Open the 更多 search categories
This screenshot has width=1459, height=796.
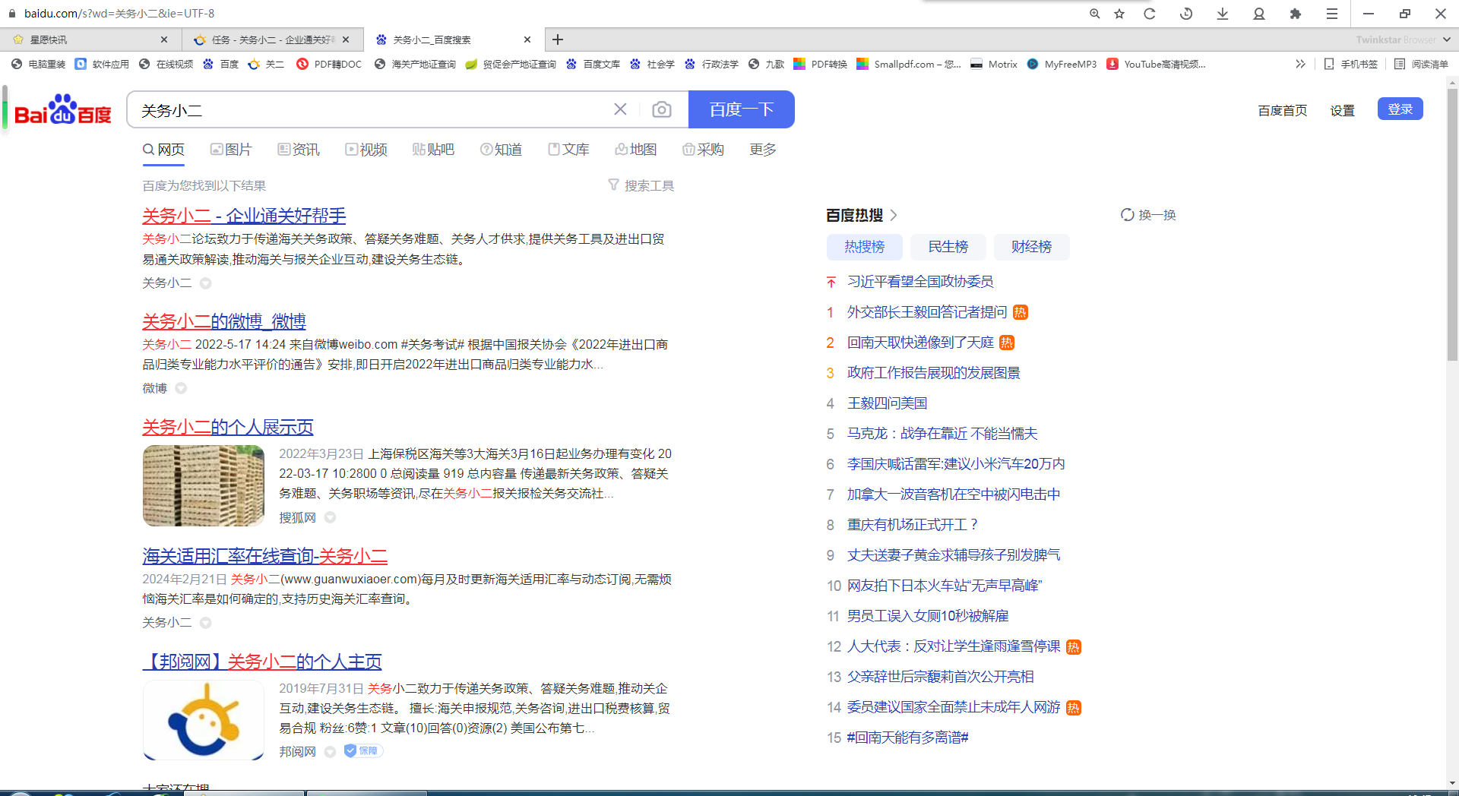click(x=763, y=150)
